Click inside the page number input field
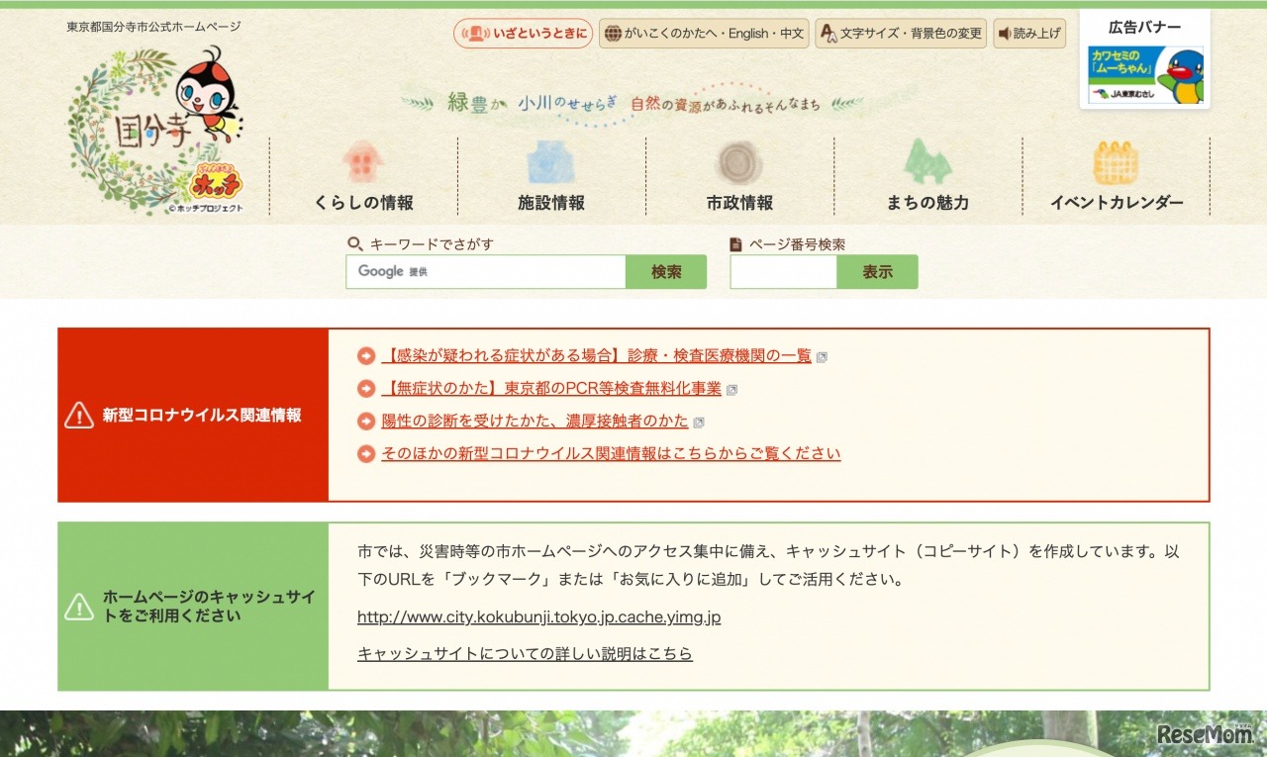 coord(783,271)
